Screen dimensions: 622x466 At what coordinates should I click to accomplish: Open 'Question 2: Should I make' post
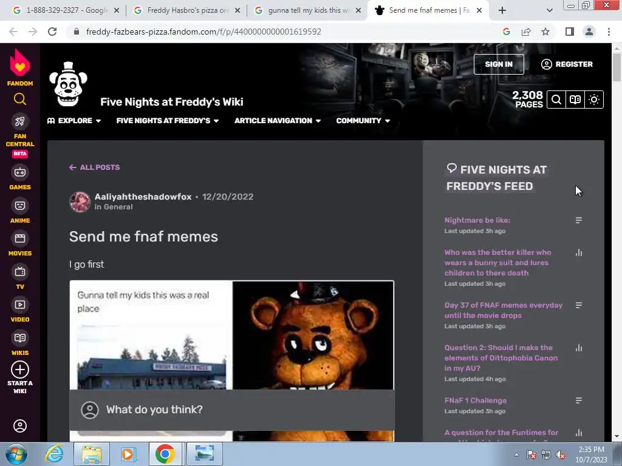pos(501,358)
